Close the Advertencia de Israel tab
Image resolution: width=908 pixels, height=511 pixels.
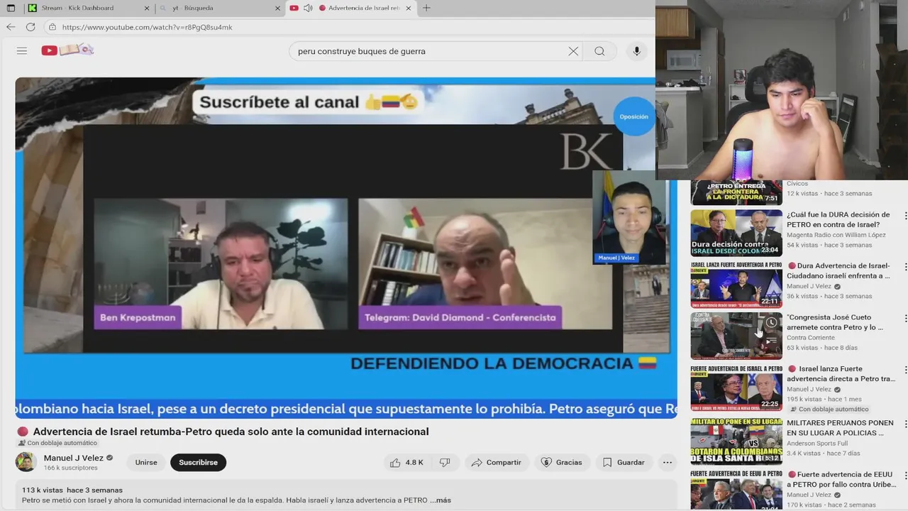point(408,9)
